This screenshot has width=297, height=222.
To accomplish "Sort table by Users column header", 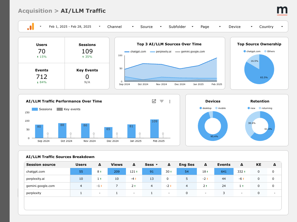I will [81, 165].
